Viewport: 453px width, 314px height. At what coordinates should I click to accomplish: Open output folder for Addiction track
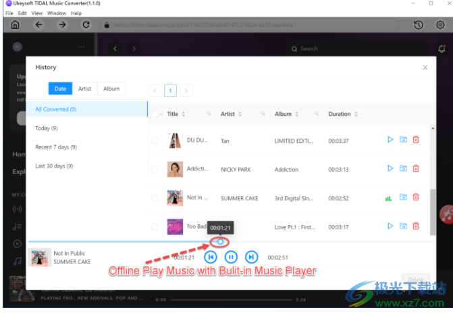403,168
